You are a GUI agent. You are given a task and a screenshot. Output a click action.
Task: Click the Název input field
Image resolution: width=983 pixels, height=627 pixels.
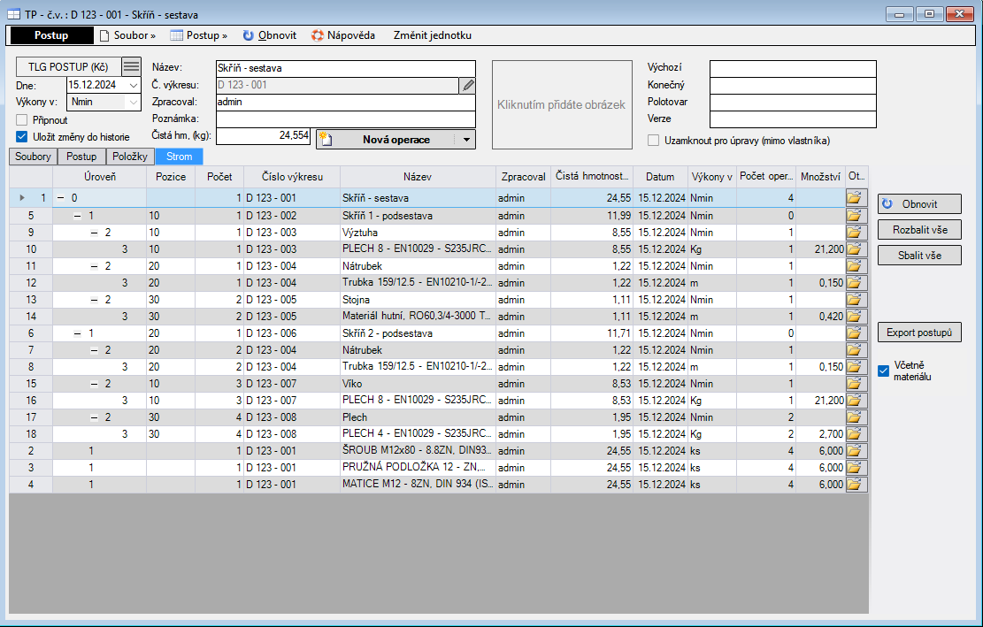pyautogui.click(x=345, y=68)
